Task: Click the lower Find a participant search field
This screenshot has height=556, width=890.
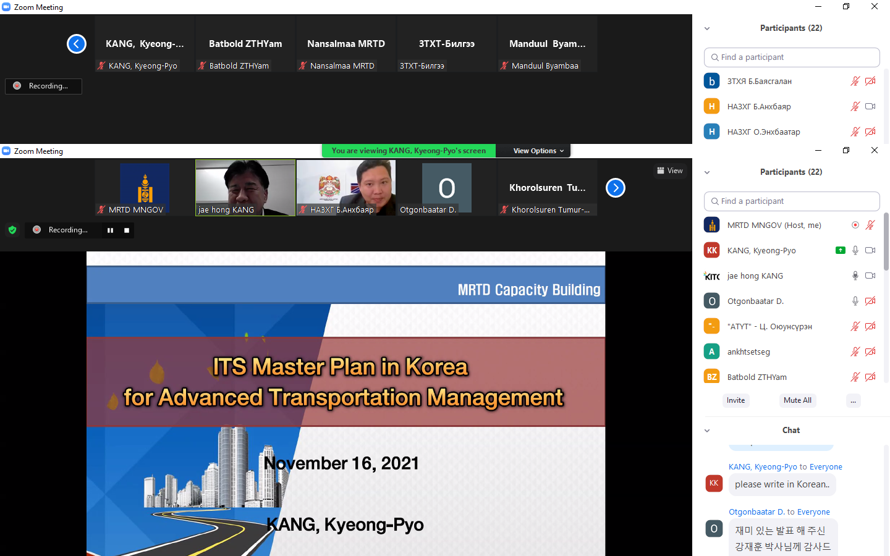Action: click(792, 201)
